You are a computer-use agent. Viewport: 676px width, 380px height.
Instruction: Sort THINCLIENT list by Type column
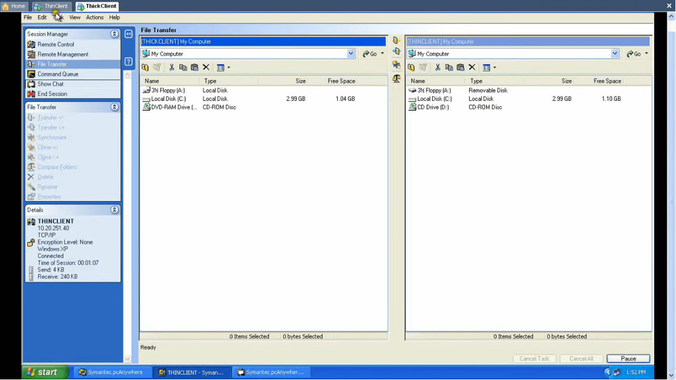tap(495, 81)
